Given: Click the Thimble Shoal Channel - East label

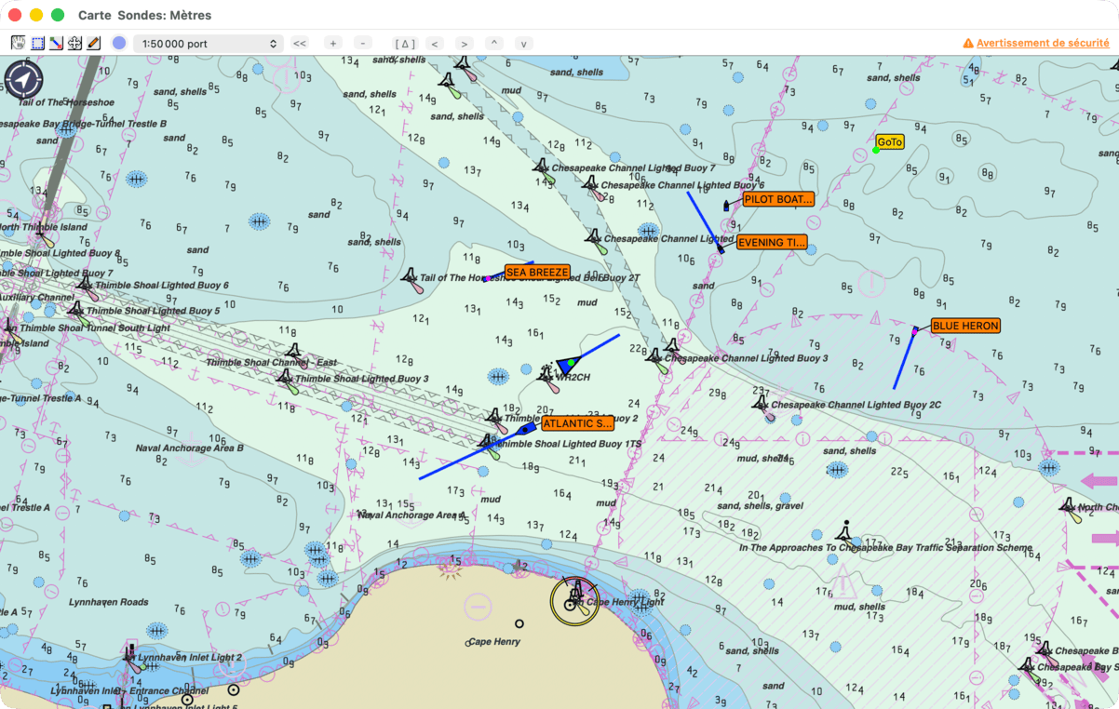Looking at the screenshot, I should 272,363.
